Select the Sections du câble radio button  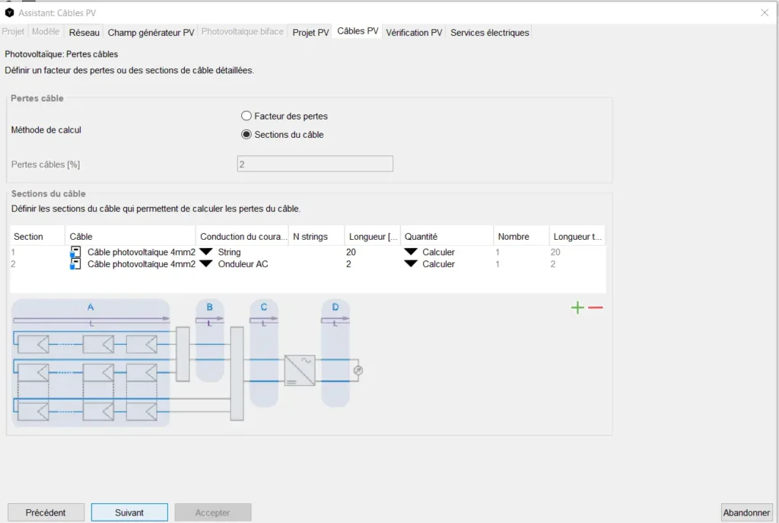click(x=246, y=135)
